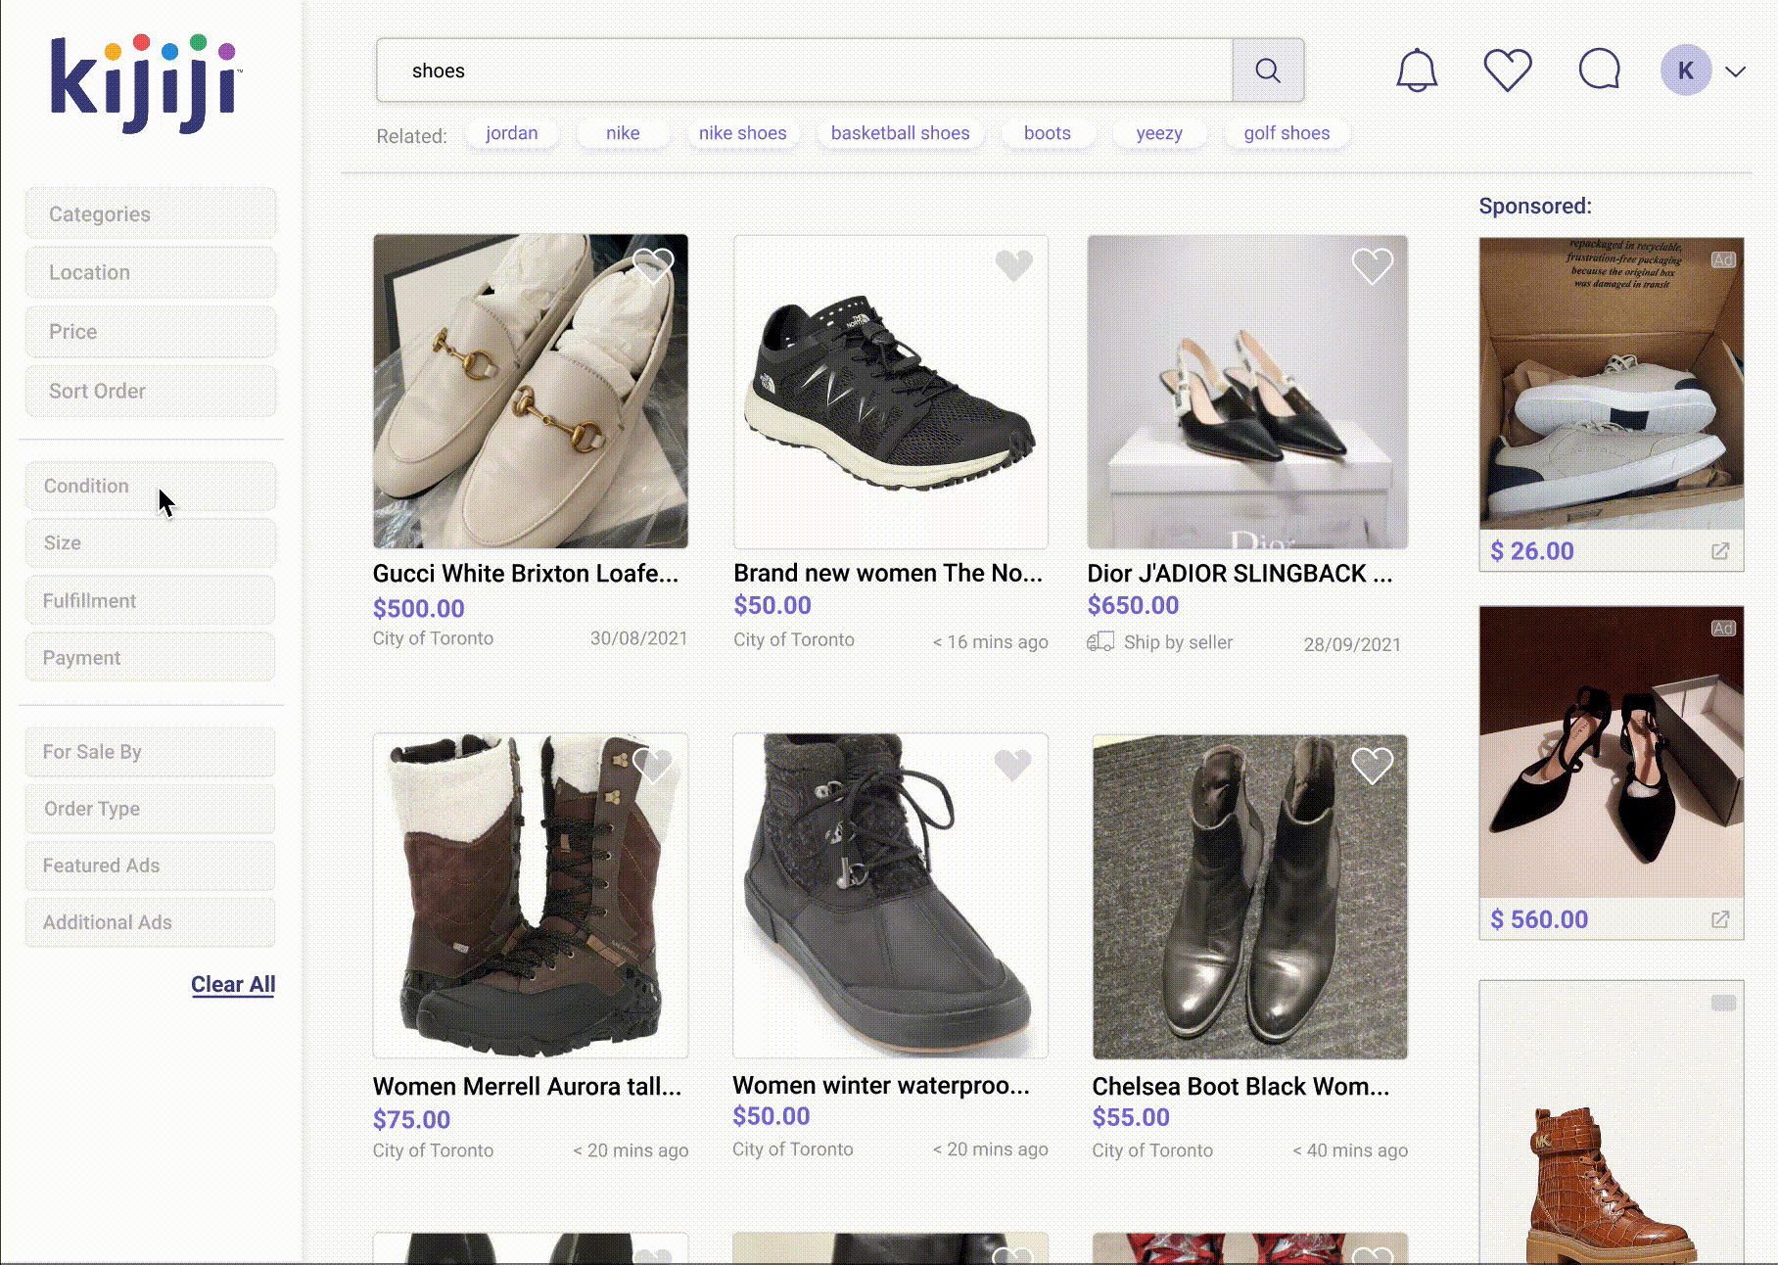Open the sponsored brown crocodile boot image
The width and height of the screenshot is (1778, 1265).
coord(1612,1123)
